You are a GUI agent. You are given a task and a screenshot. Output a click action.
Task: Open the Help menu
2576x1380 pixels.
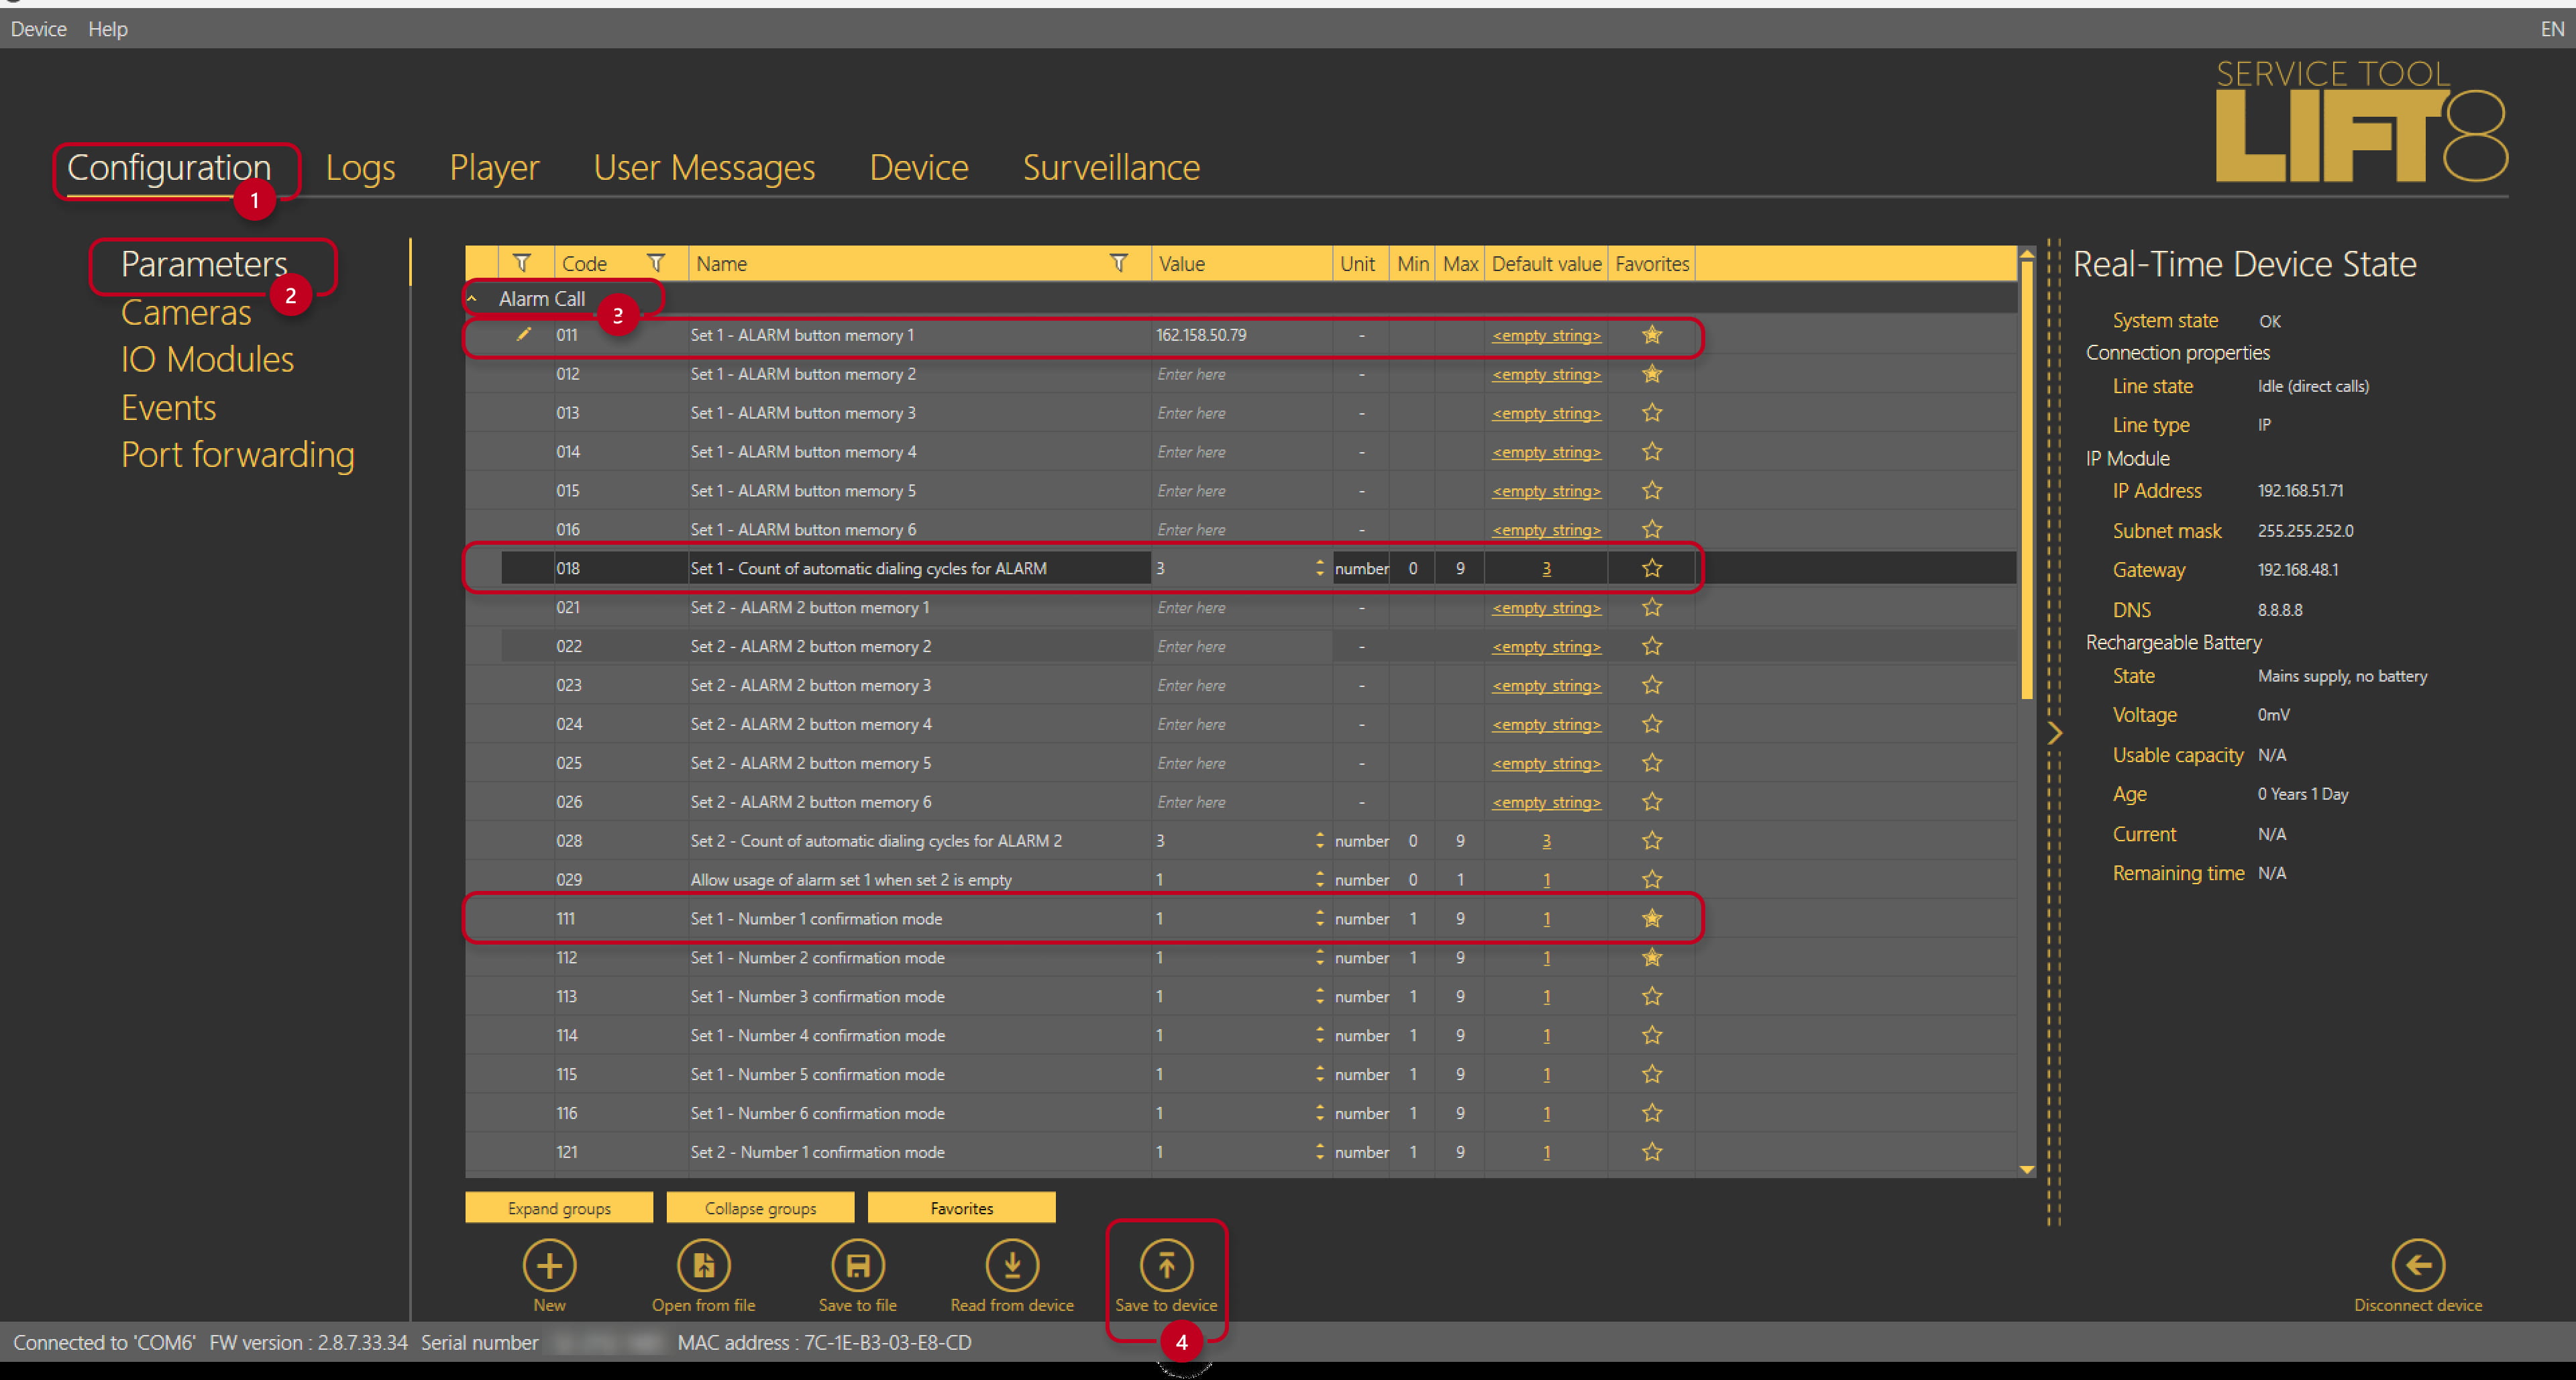pos(108,29)
